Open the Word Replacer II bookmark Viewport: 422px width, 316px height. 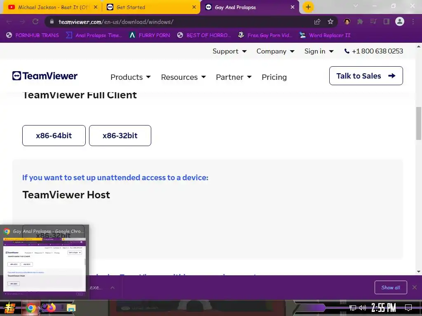coord(325,35)
